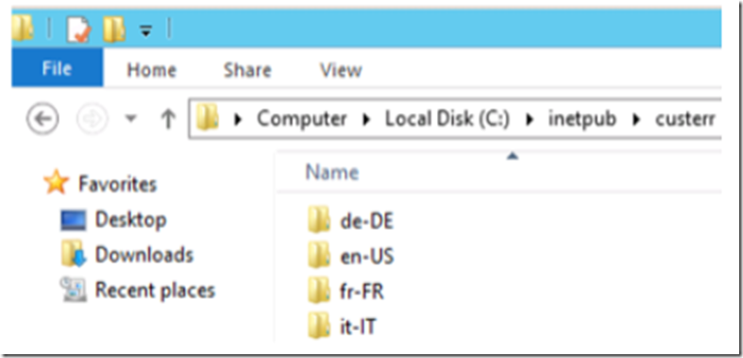This screenshot has width=743, height=358.
Task: Switch to the Share ribbon tab
Action: (x=247, y=71)
